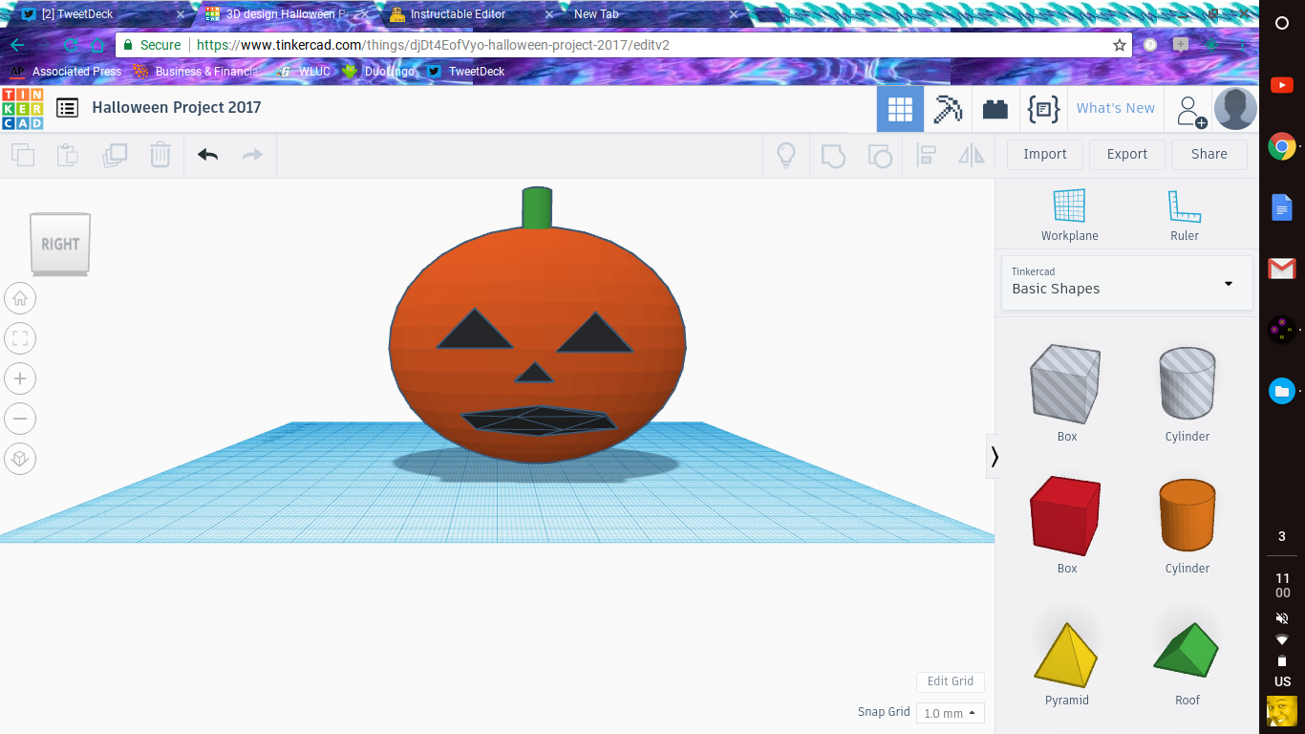
Task: Click the invite collaborator icon
Action: (x=1190, y=111)
